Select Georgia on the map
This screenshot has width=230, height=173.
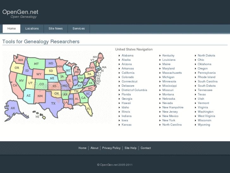coord(83,98)
